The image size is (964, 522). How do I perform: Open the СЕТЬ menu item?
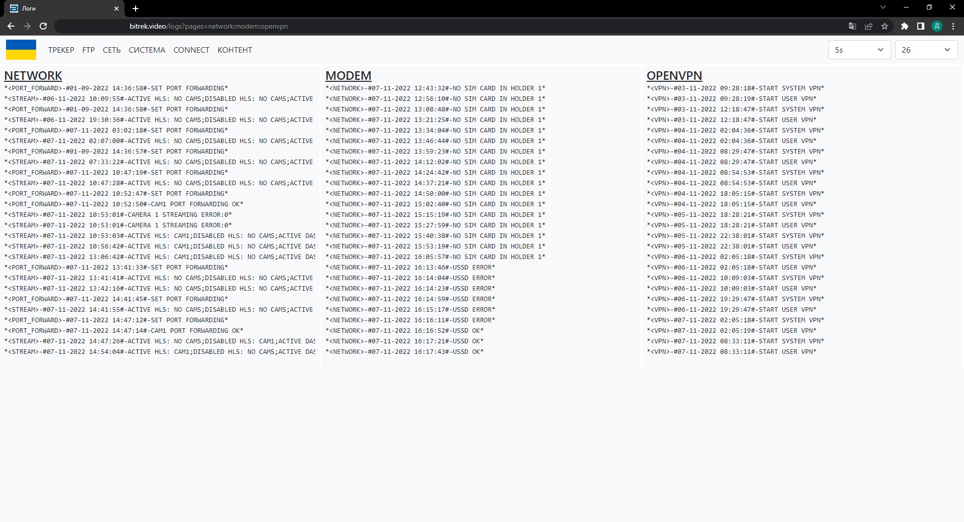111,50
